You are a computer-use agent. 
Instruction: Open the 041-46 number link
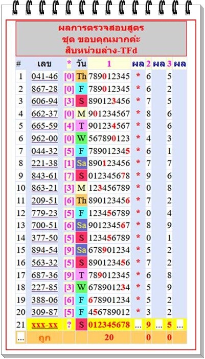[44, 76]
